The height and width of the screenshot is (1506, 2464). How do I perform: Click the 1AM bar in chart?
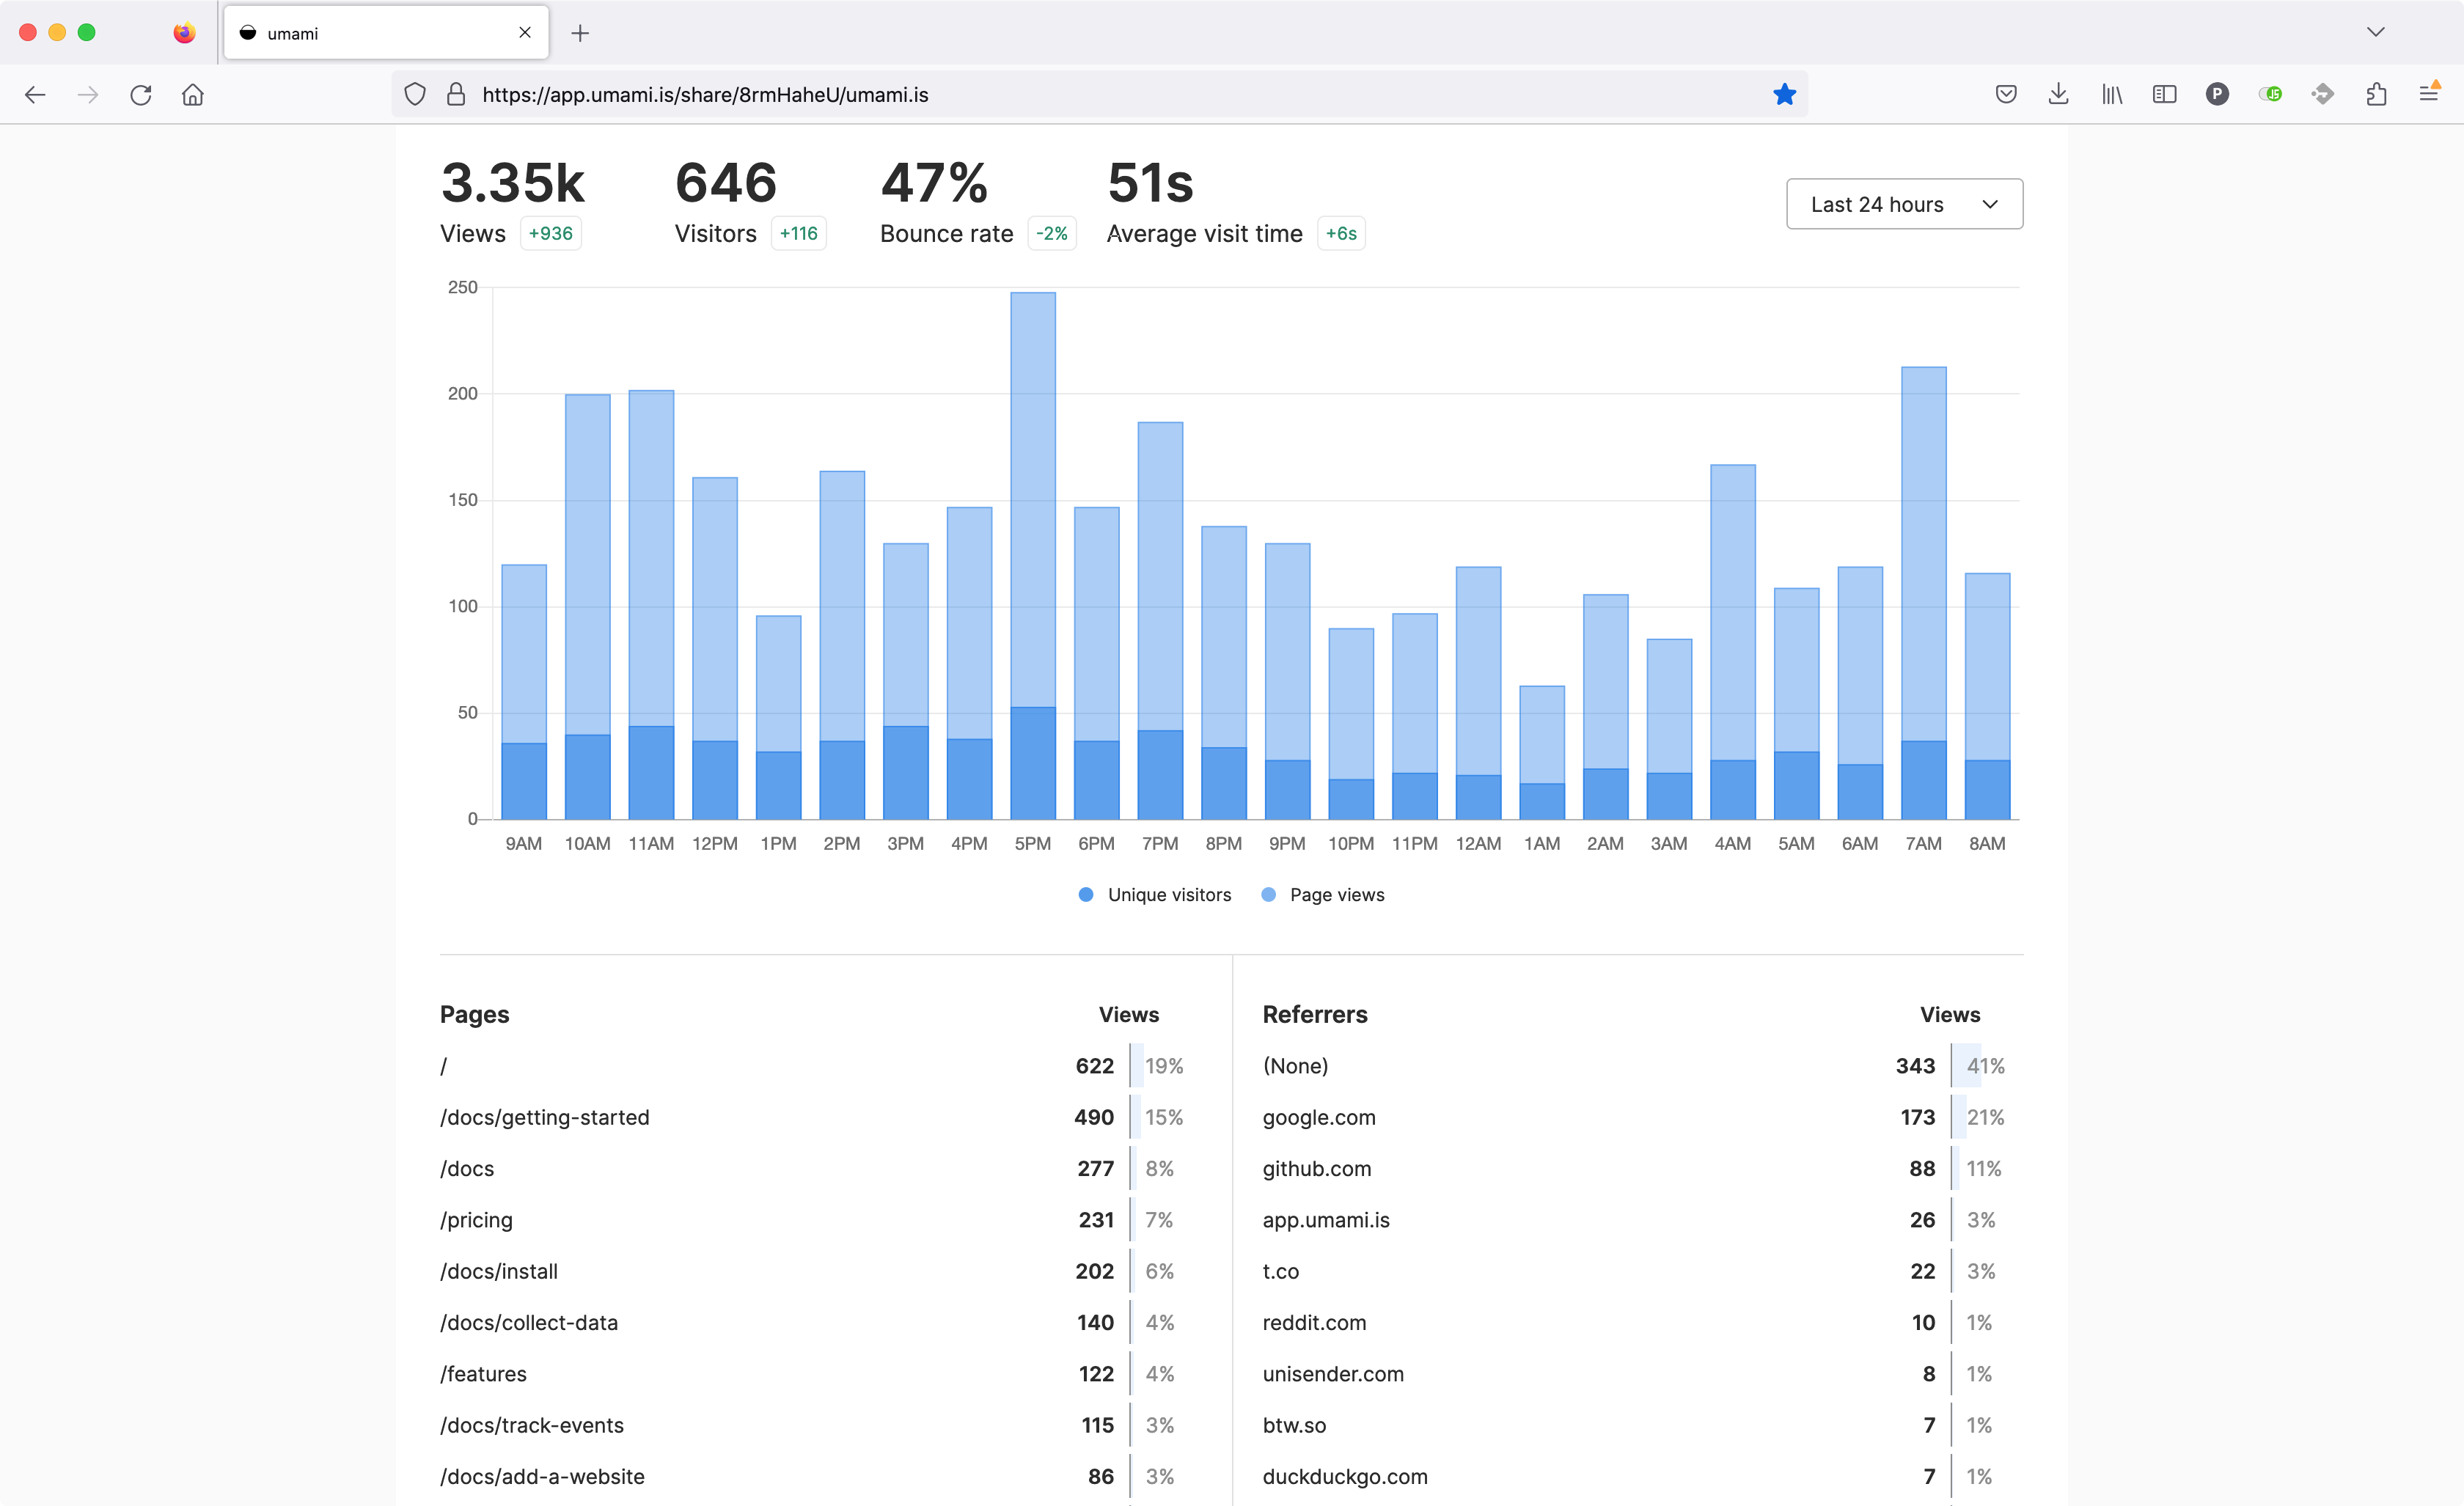coord(1542,752)
